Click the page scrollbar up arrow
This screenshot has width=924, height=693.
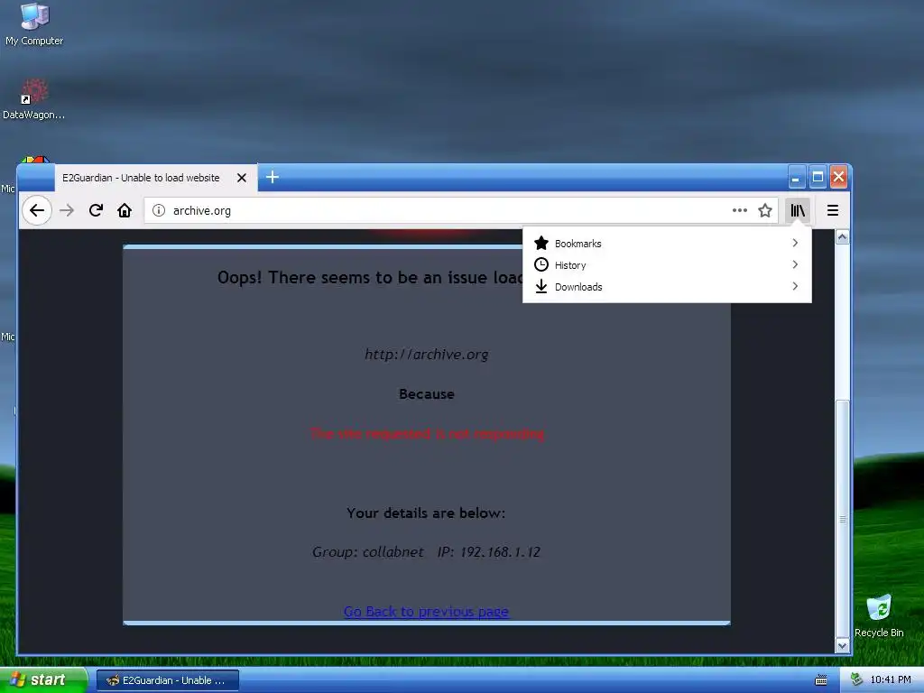[842, 237]
